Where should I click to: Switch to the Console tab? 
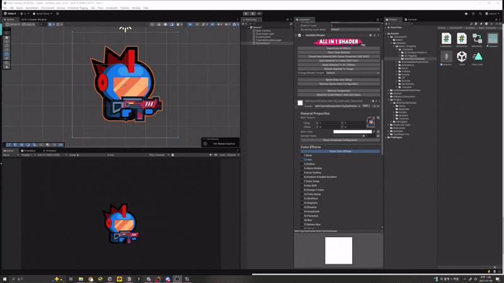click(x=411, y=19)
